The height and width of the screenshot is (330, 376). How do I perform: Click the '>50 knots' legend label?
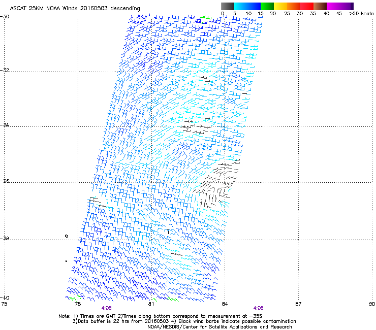(361, 13)
